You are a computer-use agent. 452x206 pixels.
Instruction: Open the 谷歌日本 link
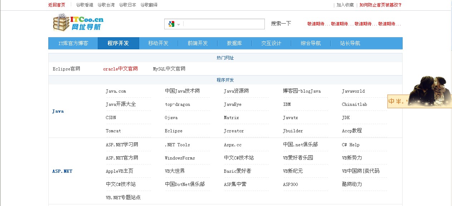click(127, 5)
